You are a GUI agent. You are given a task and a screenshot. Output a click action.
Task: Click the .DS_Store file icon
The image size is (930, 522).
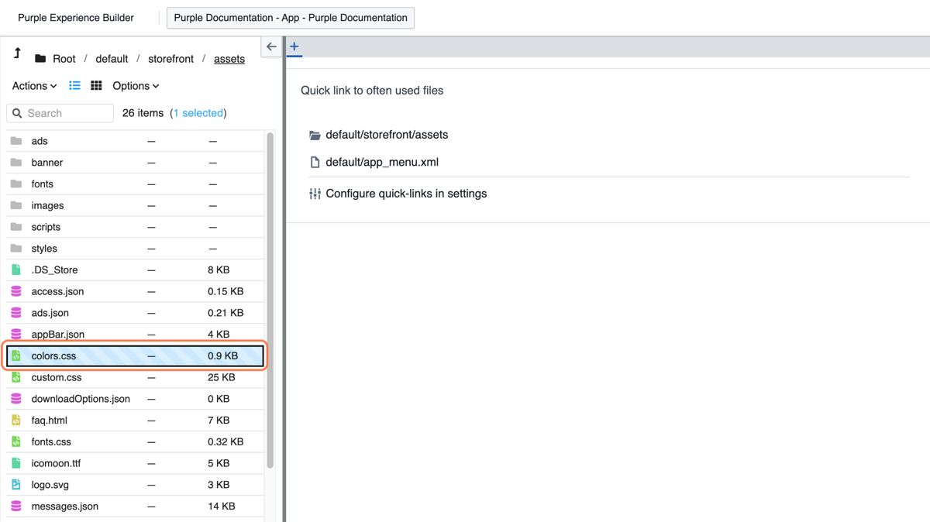(16, 270)
